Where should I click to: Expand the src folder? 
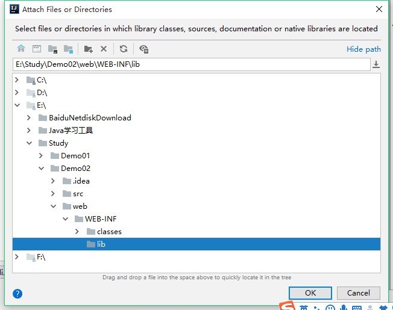(x=53, y=193)
